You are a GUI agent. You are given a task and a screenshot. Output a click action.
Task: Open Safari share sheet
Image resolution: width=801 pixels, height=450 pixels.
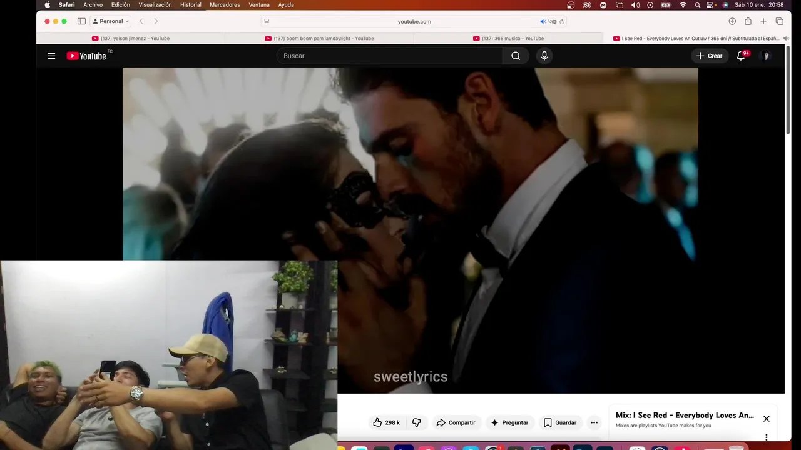[x=748, y=21]
